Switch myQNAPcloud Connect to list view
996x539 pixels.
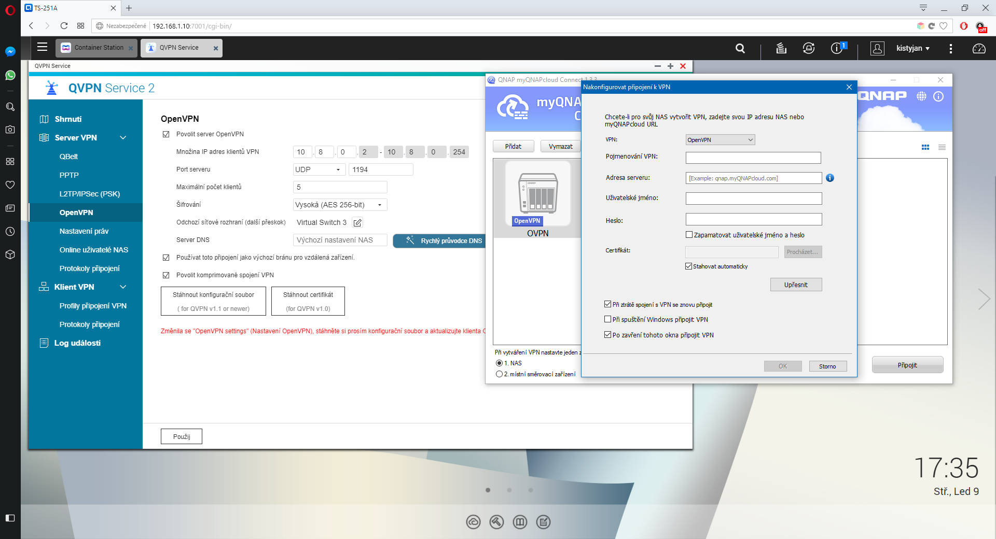tap(942, 148)
